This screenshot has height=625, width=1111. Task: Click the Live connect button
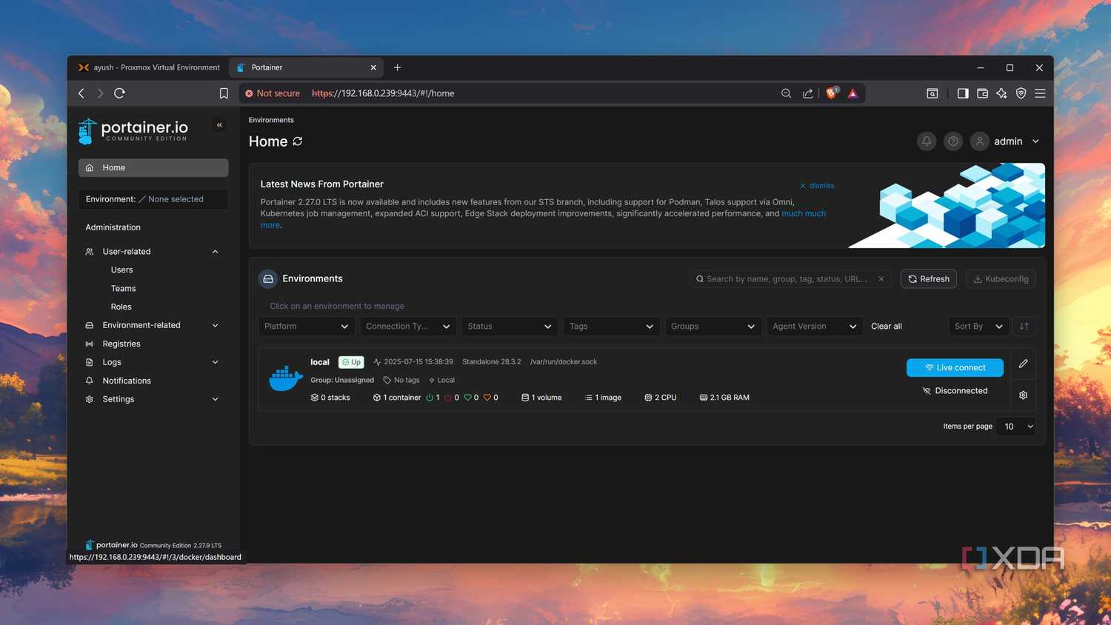pyautogui.click(x=955, y=367)
